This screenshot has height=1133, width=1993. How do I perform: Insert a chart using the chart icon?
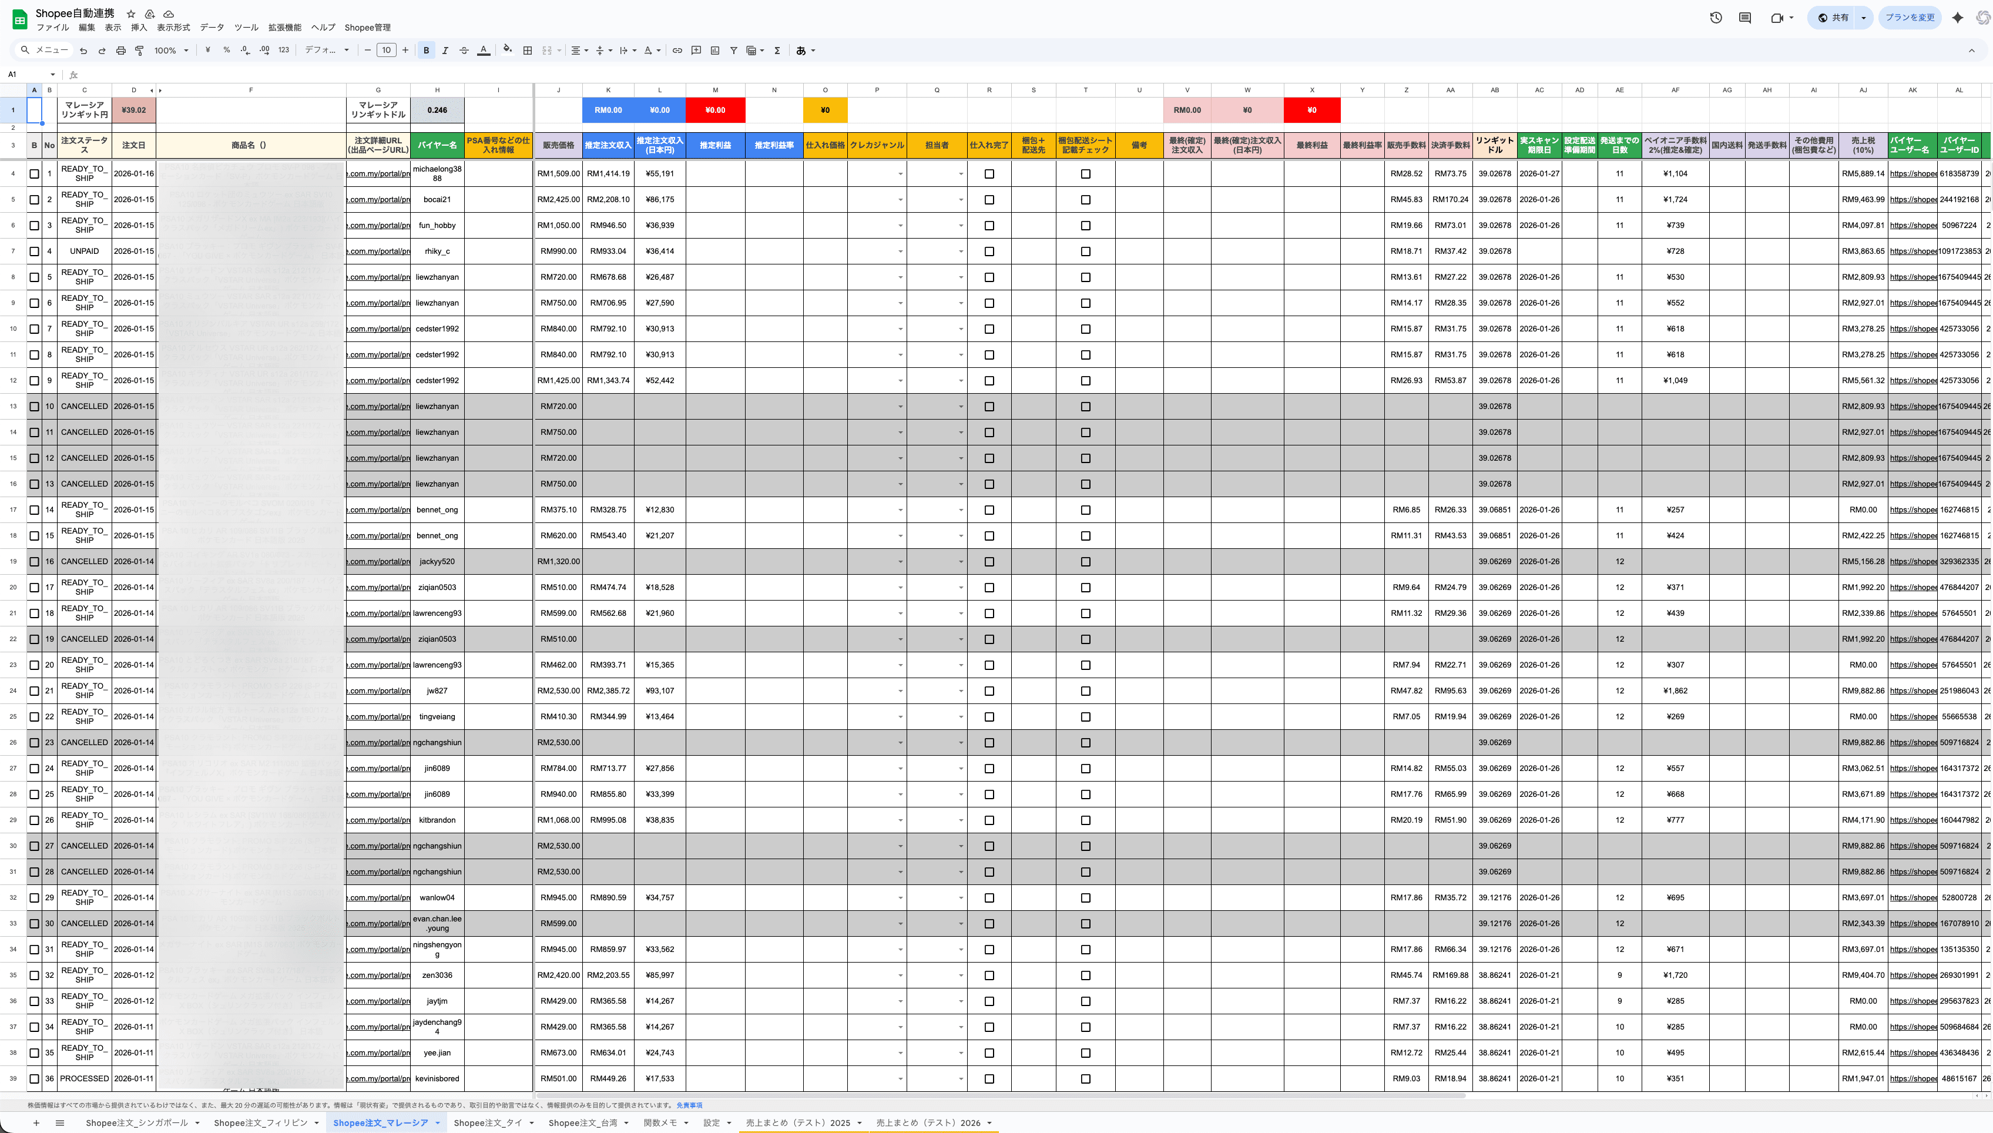tap(714, 51)
